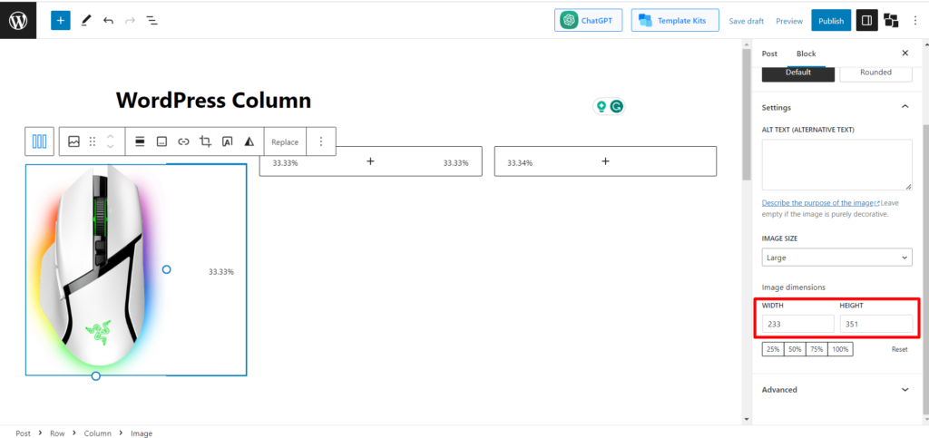Click the Grammarly G icon
This screenshot has height=438, width=929.
click(x=617, y=106)
